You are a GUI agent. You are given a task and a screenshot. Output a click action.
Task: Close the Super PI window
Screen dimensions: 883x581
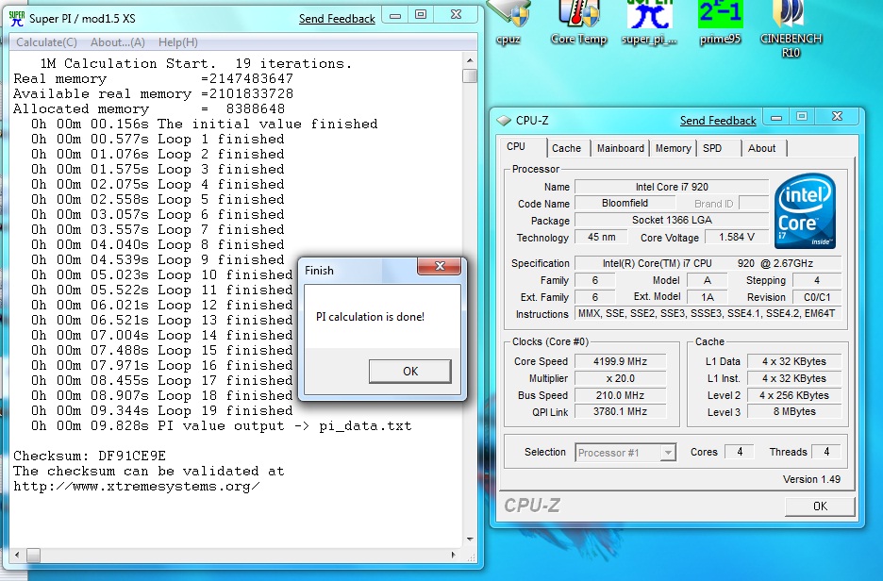pos(457,16)
